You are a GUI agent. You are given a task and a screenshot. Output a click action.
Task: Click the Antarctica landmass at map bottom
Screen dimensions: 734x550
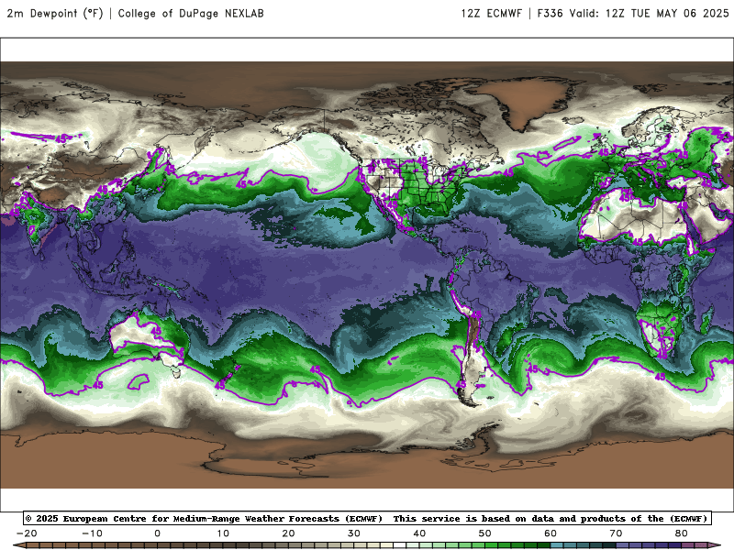(367, 461)
